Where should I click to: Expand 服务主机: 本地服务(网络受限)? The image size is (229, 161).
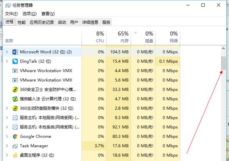pyautogui.click(x=7, y=118)
